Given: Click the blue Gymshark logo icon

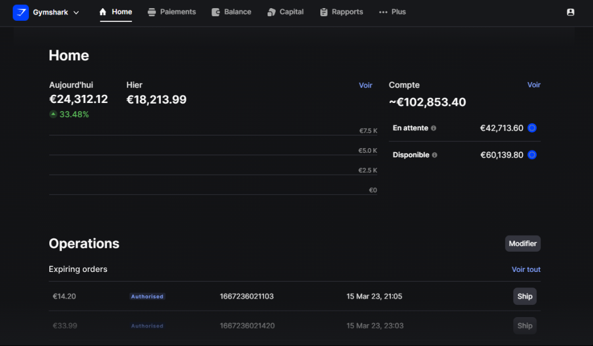Looking at the screenshot, I should [x=21, y=12].
